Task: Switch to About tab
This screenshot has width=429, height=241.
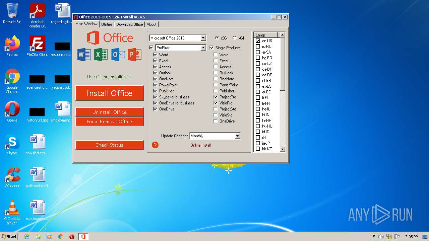Action: 151,24
